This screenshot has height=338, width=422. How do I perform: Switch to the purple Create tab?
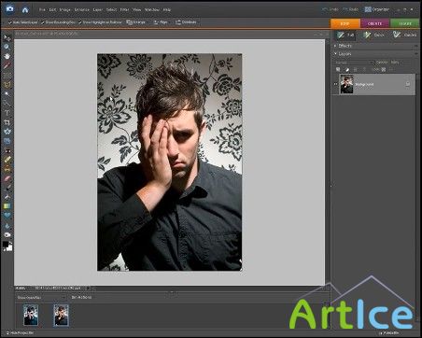[x=374, y=23]
